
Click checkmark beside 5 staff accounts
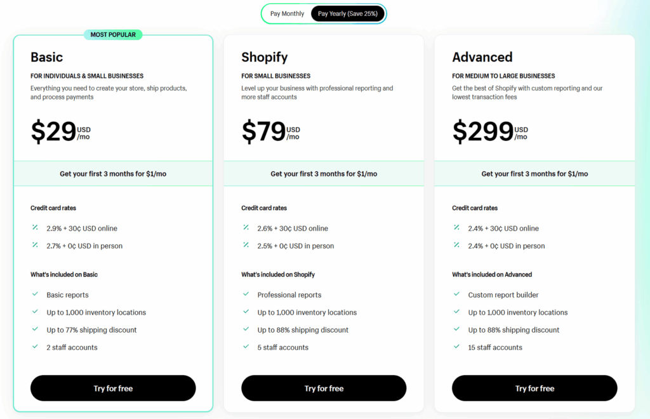coord(246,347)
